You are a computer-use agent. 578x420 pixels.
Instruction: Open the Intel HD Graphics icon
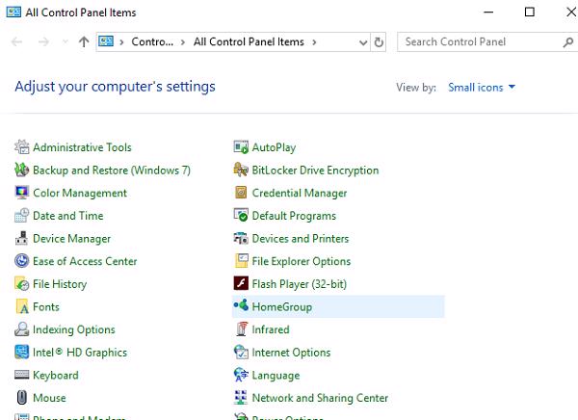tap(23, 353)
